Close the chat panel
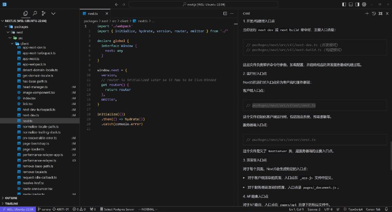Screen dimensions: 392x212 click(x=387, y=14)
